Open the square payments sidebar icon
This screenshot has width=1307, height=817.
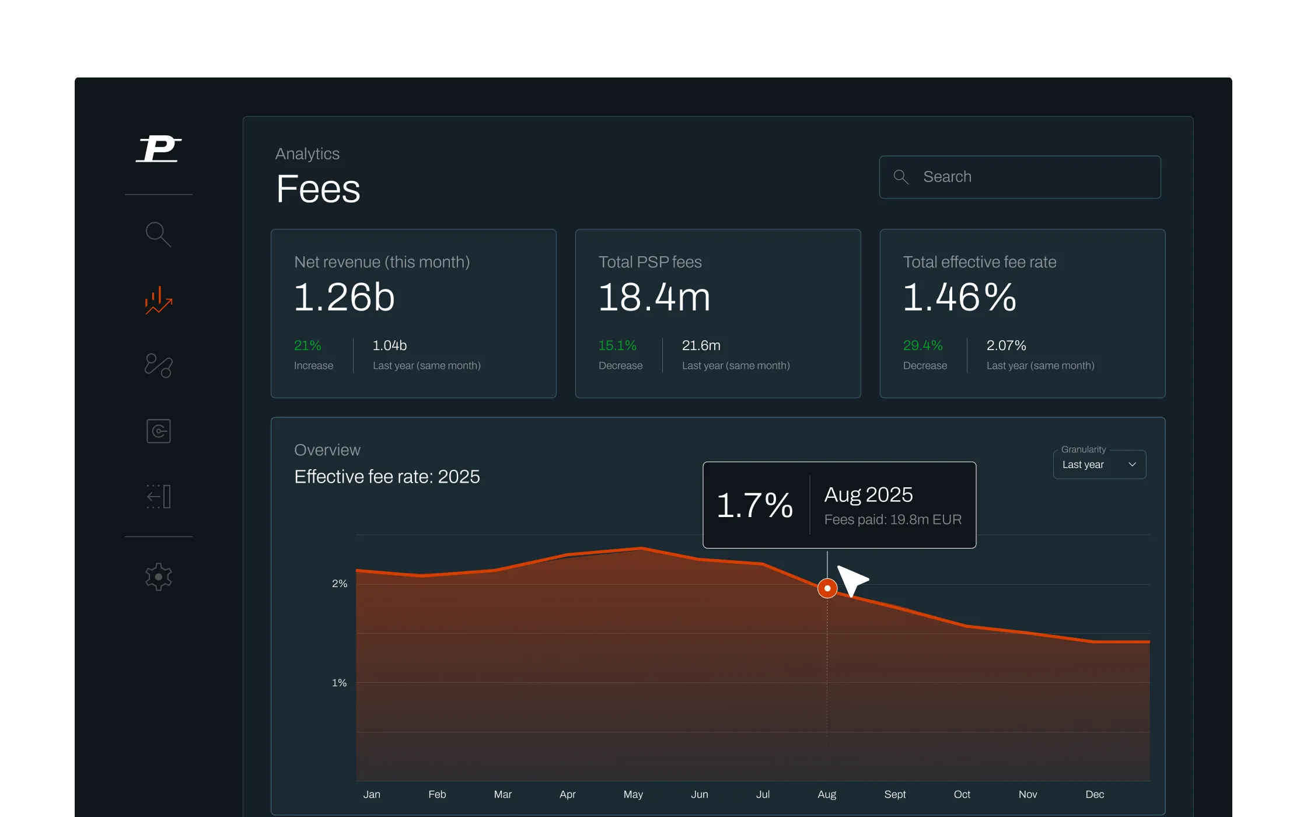[158, 431]
